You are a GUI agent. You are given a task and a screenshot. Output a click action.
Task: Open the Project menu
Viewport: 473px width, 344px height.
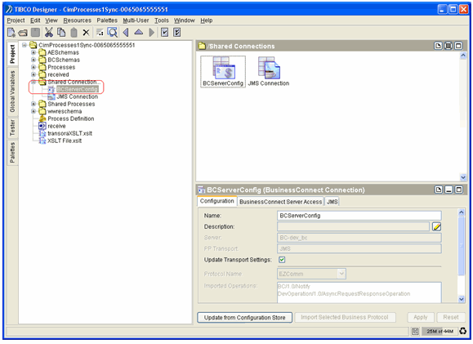[x=16, y=20]
